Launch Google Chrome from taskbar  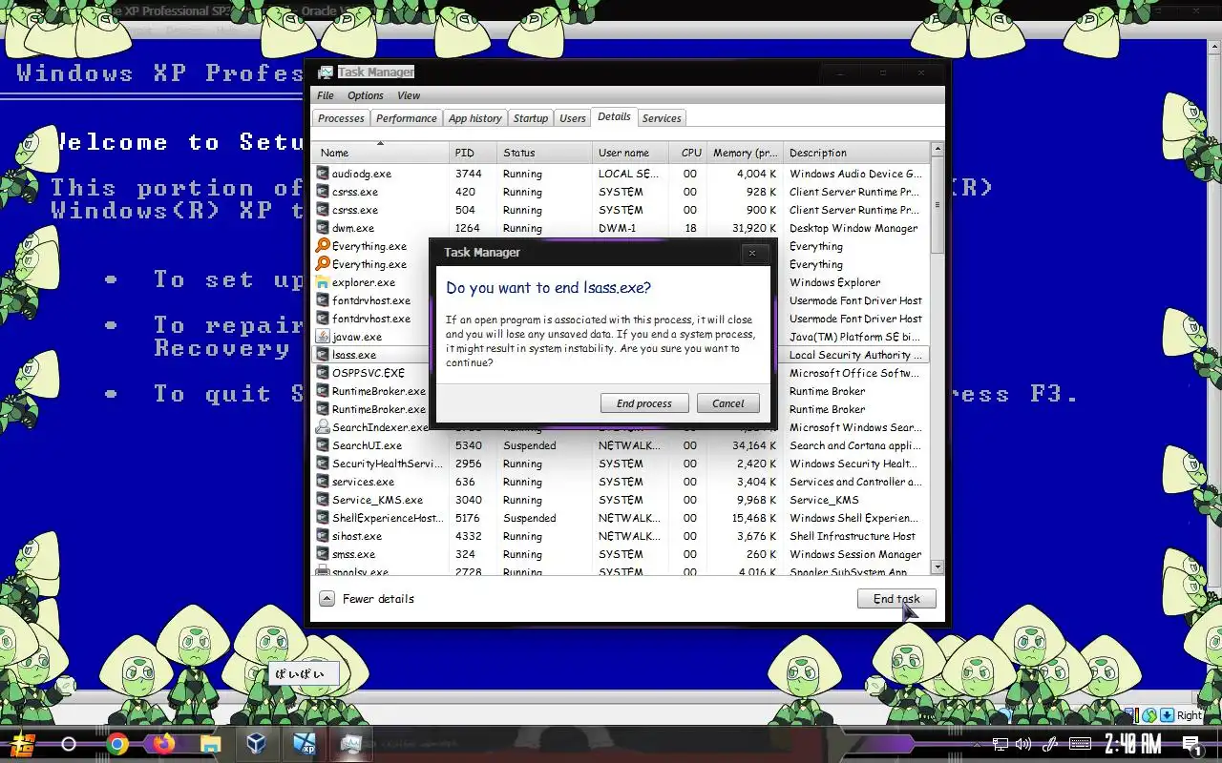pyautogui.click(x=117, y=744)
